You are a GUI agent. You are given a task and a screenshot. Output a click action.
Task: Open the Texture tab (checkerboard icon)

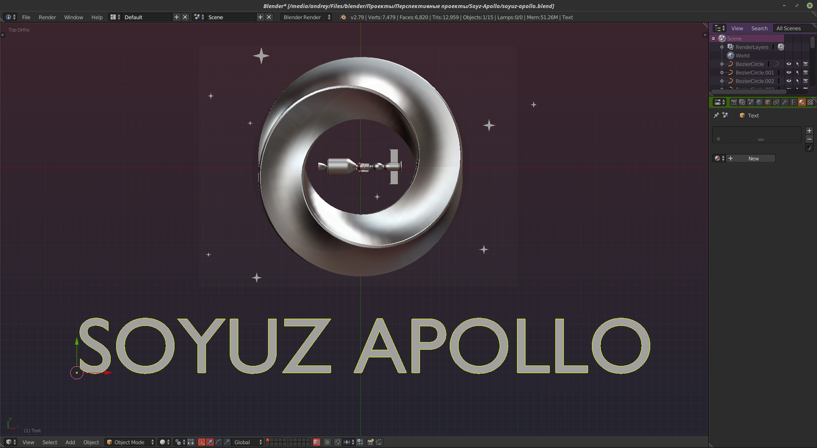pyautogui.click(x=810, y=102)
